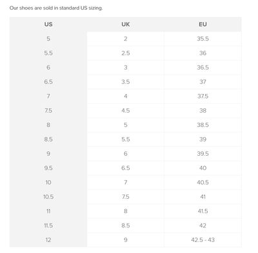Select EU size 39.5 cell

pyautogui.click(x=203, y=154)
